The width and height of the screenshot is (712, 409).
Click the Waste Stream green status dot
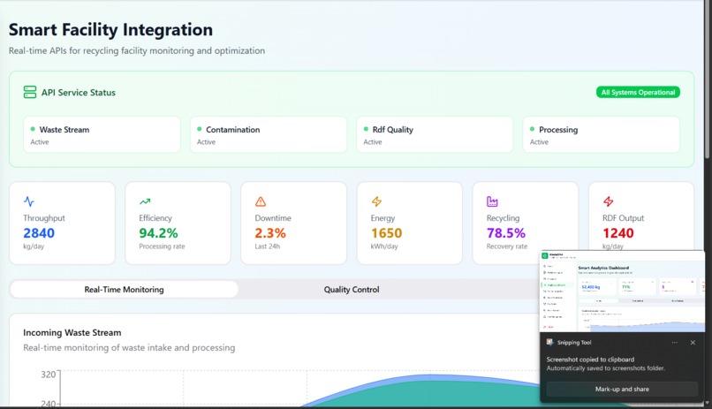[33, 129]
